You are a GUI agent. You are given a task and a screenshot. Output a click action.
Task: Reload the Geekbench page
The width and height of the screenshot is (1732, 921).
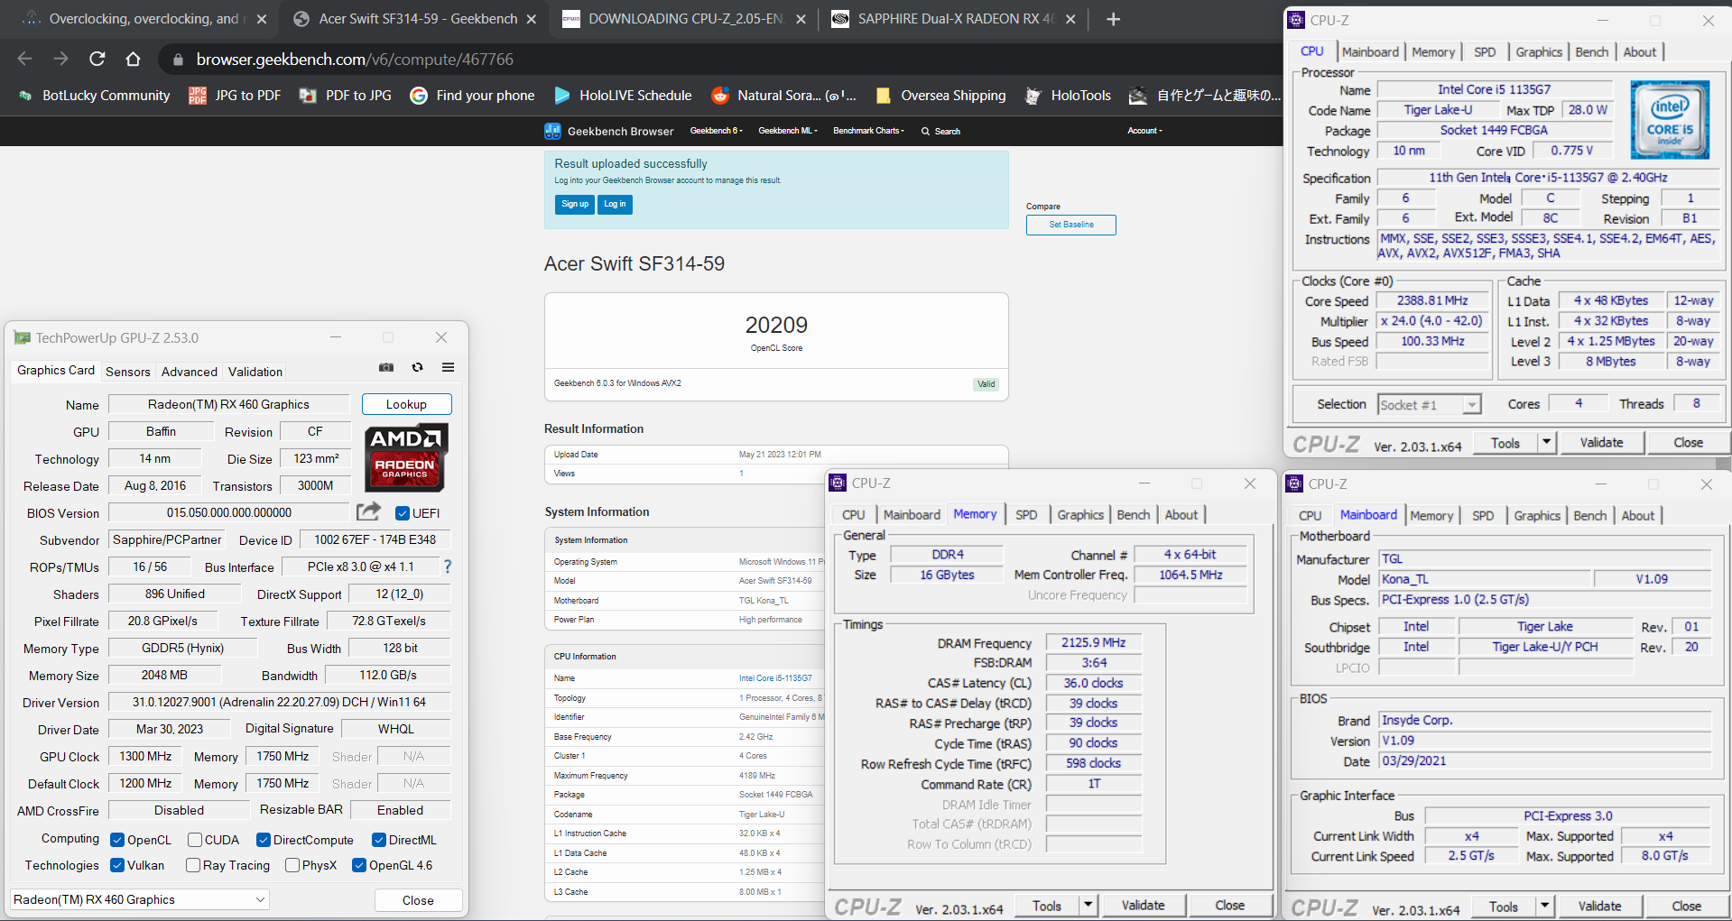[97, 59]
